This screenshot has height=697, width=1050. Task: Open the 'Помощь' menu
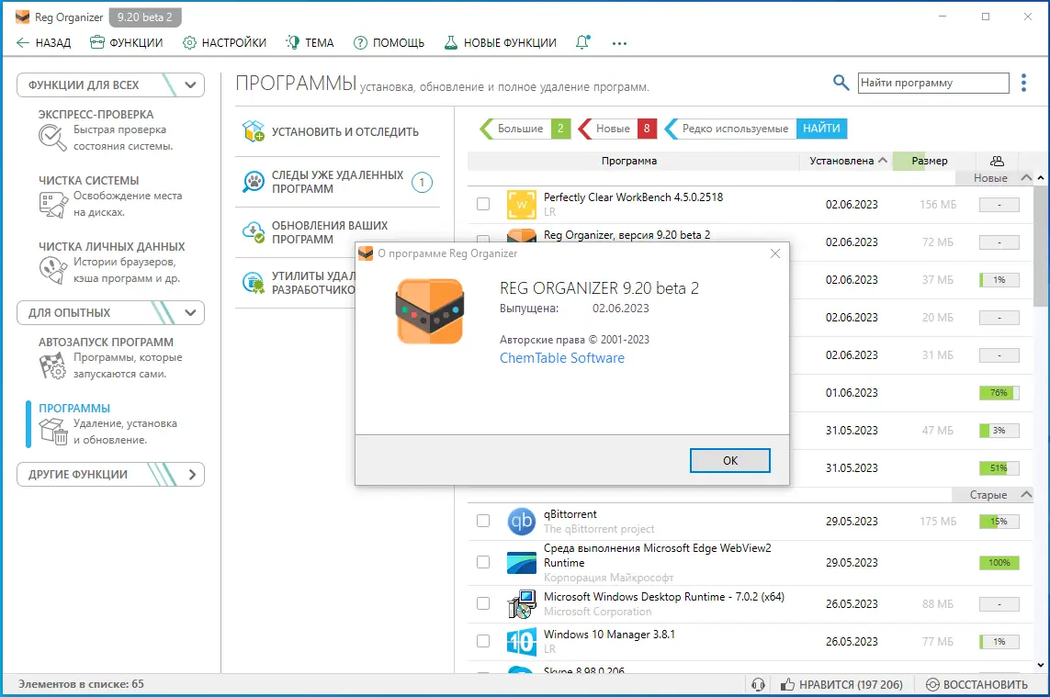pyautogui.click(x=390, y=43)
